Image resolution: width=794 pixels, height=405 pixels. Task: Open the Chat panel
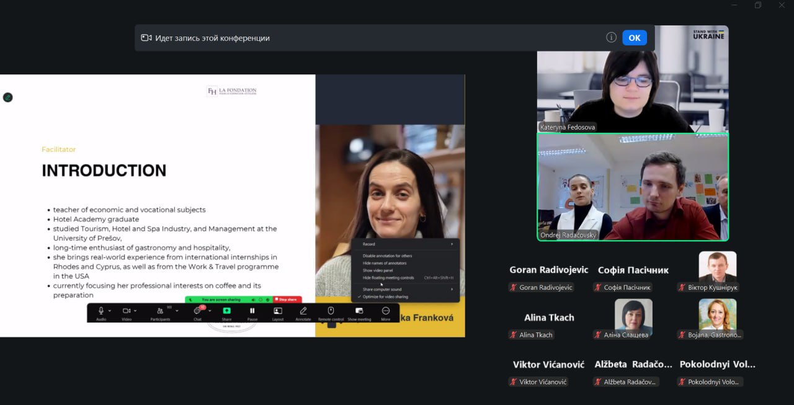click(x=197, y=311)
